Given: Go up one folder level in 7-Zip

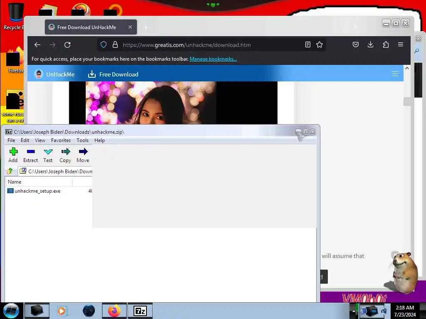Looking at the screenshot, I should 10,171.
